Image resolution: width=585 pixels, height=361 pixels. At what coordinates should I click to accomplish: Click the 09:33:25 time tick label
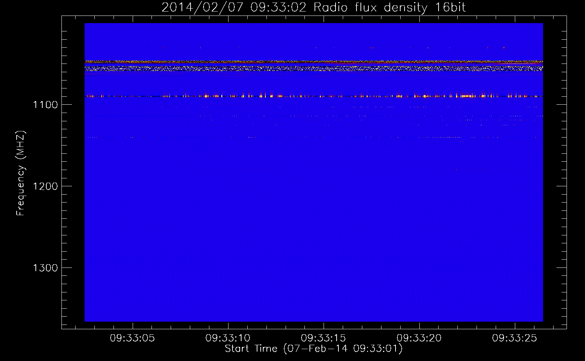tap(514, 338)
